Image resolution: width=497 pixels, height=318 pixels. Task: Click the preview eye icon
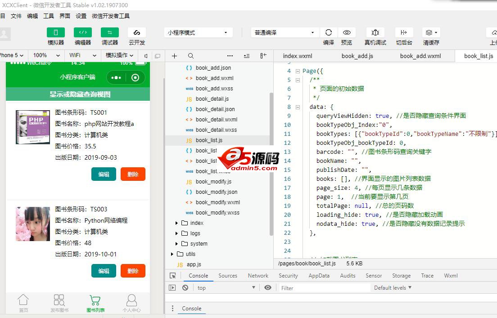pyautogui.click(x=347, y=32)
